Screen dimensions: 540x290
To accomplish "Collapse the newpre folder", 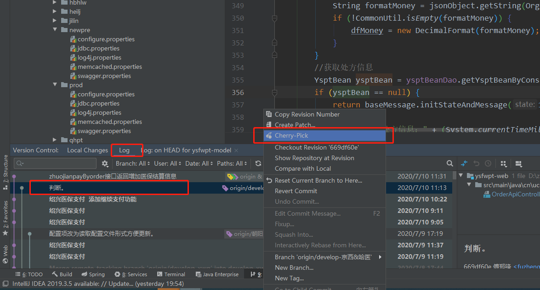I will coord(55,29).
